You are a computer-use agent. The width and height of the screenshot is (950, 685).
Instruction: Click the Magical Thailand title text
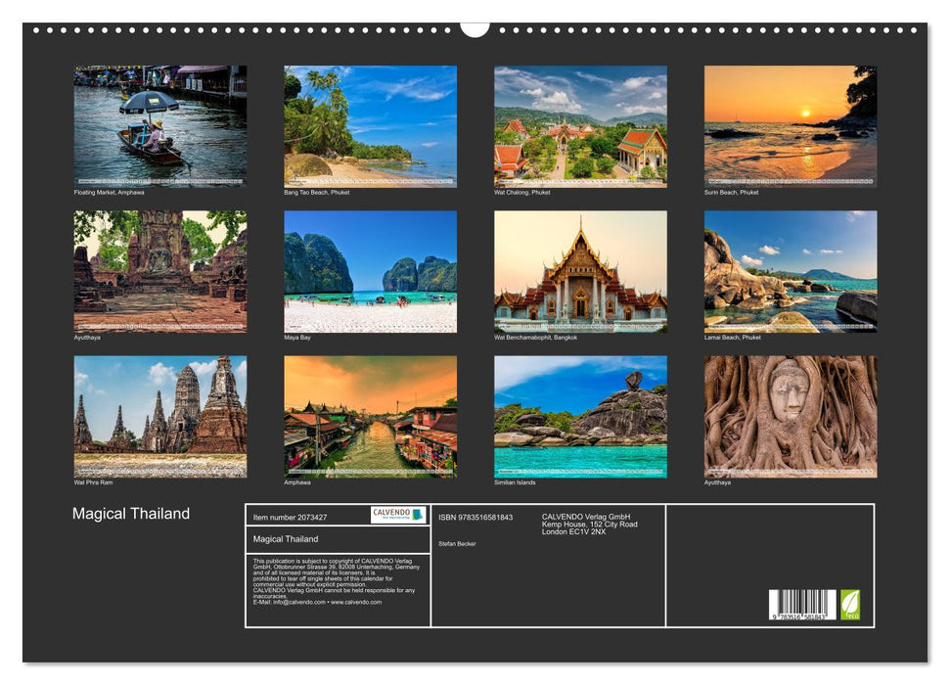(x=131, y=512)
